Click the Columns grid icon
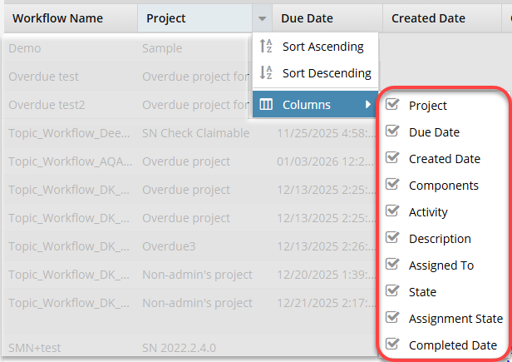Image resolution: width=512 pixels, height=362 pixels. click(x=267, y=105)
